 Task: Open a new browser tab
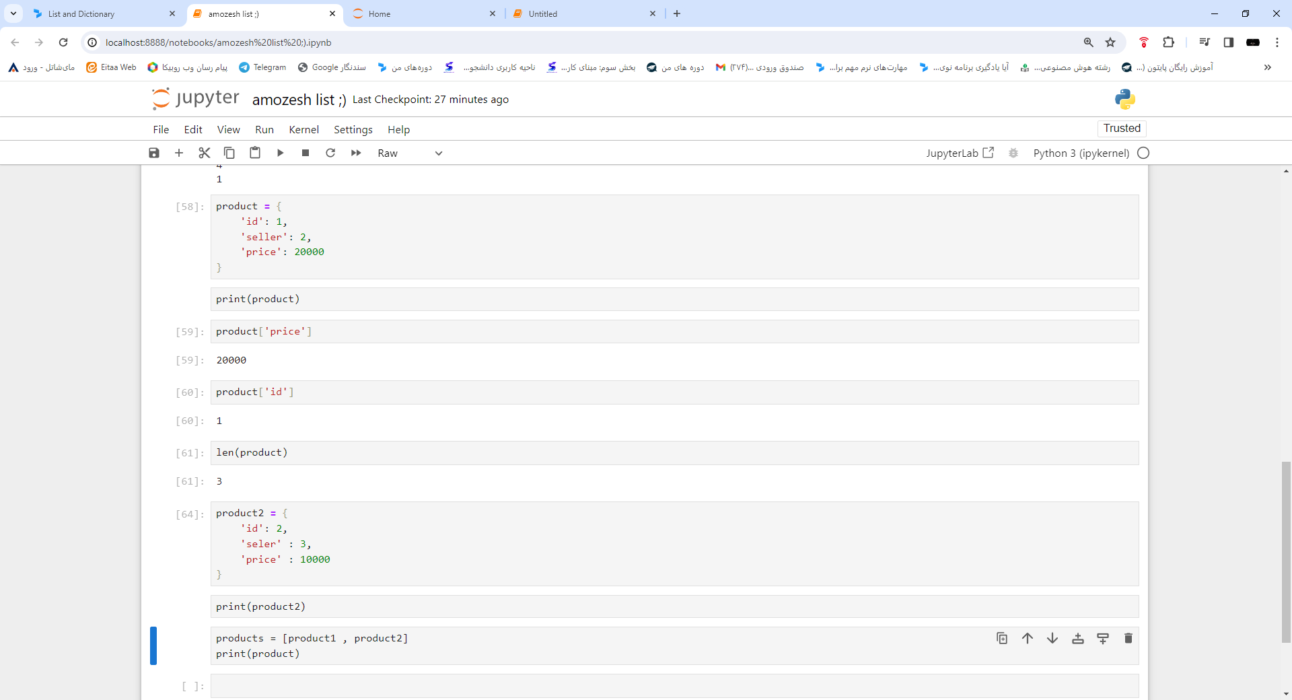677,13
